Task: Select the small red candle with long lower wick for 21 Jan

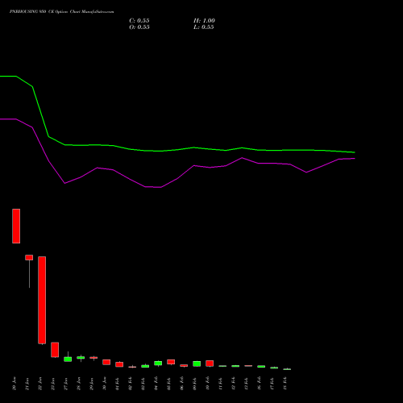Action: pos(29,257)
